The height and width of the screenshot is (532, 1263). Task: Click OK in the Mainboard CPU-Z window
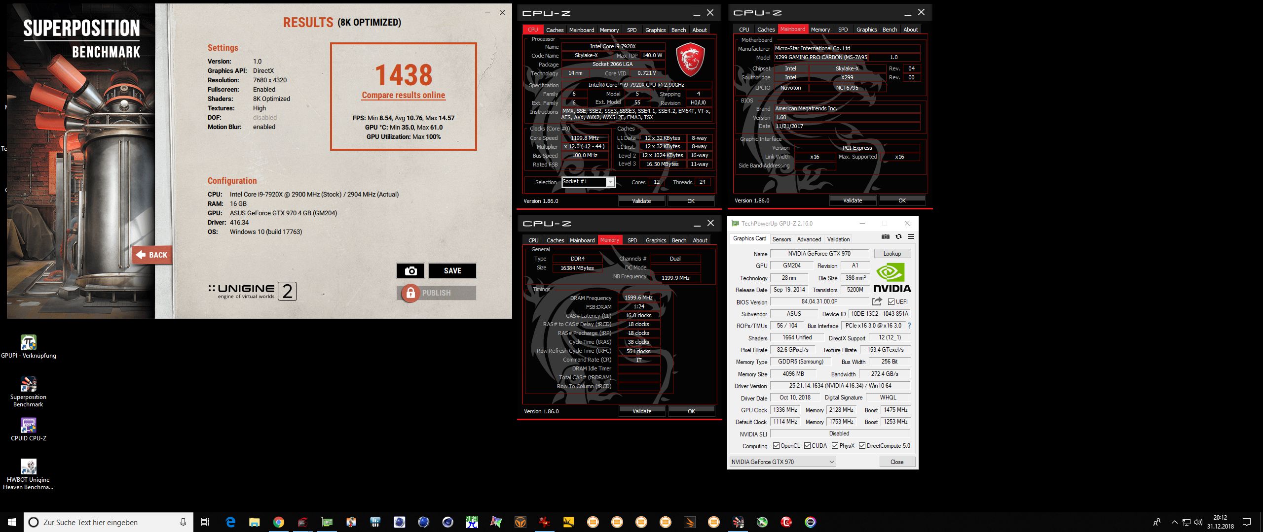(902, 200)
